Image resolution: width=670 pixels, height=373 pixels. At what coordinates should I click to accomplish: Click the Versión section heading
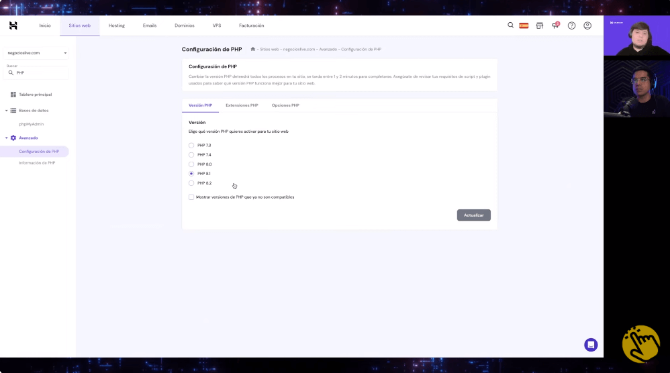(x=197, y=123)
